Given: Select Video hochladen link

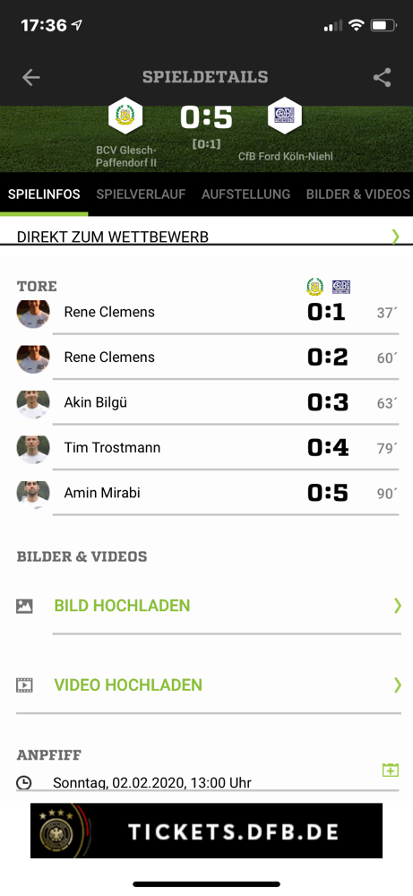Looking at the screenshot, I should (128, 685).
